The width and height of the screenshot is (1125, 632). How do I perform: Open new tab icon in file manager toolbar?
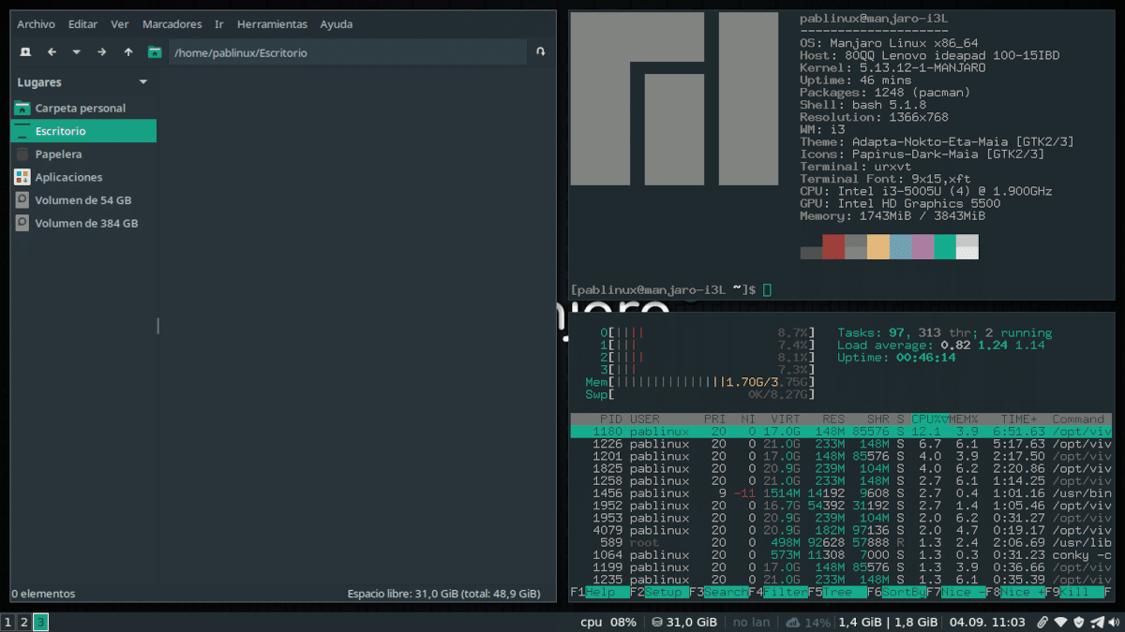point(25,52)
